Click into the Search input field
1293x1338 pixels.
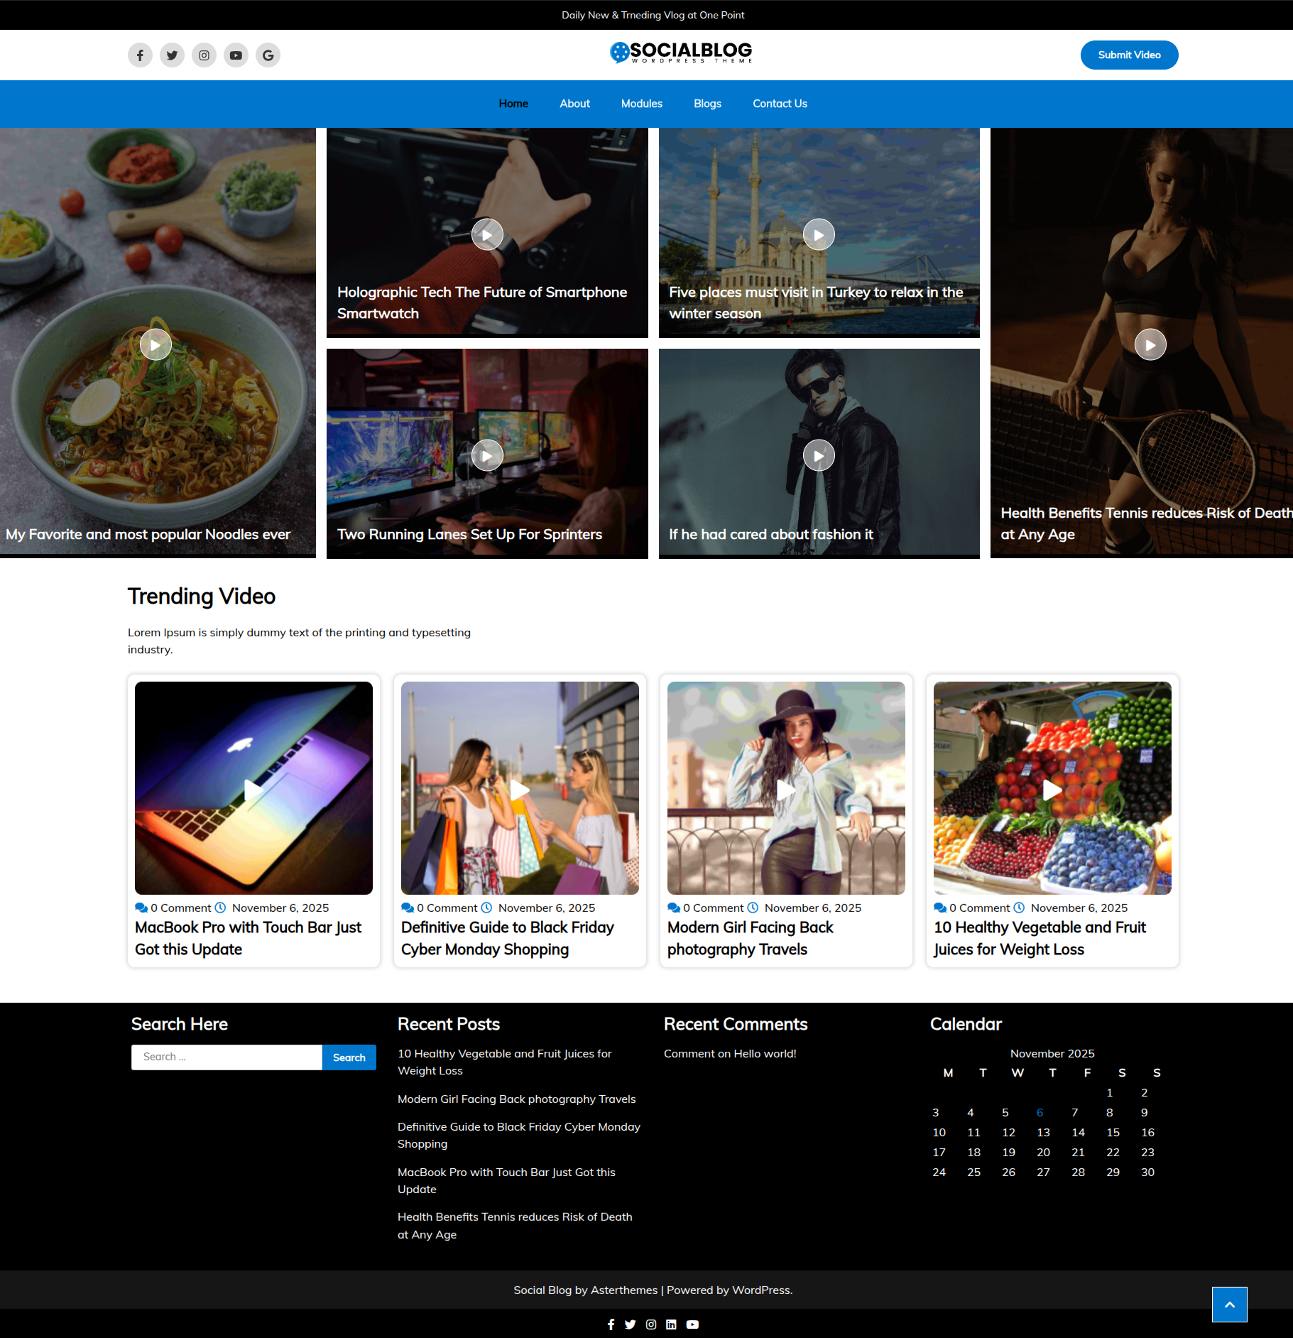(x=227, y=1057)
